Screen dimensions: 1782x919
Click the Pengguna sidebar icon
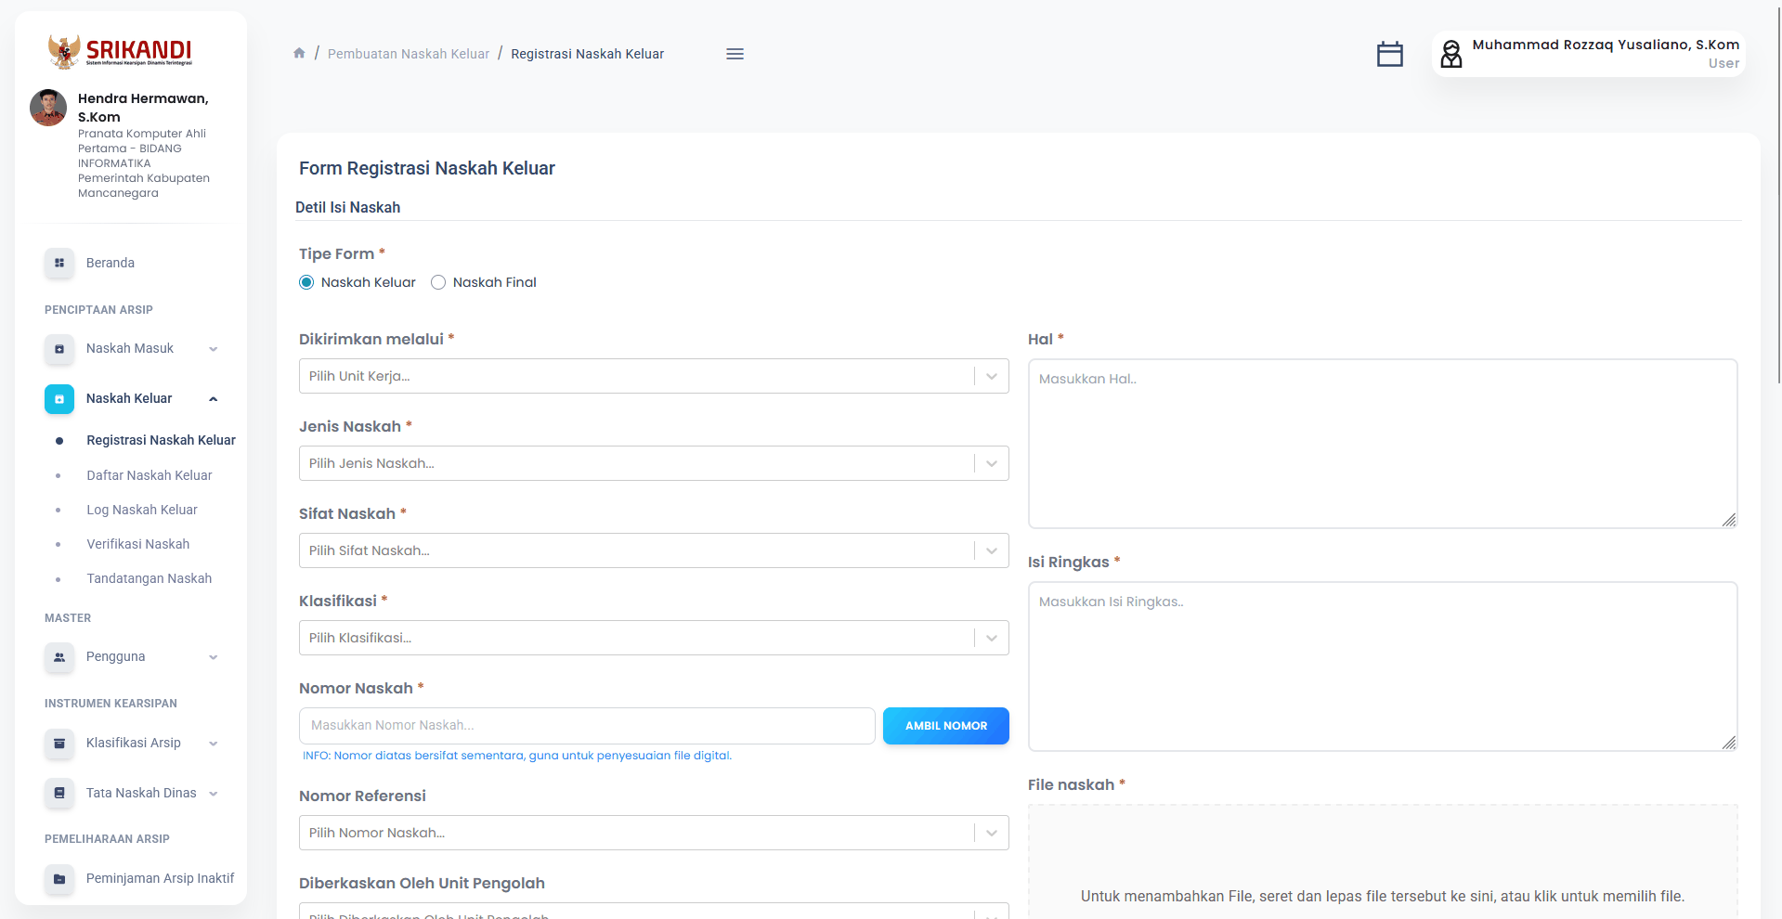[x=59, y=657]
